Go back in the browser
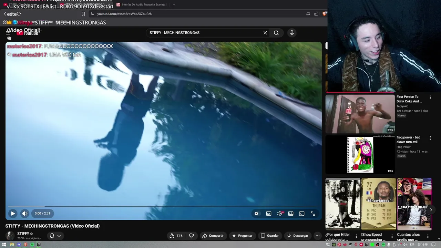441x248 pixels. 5,14
